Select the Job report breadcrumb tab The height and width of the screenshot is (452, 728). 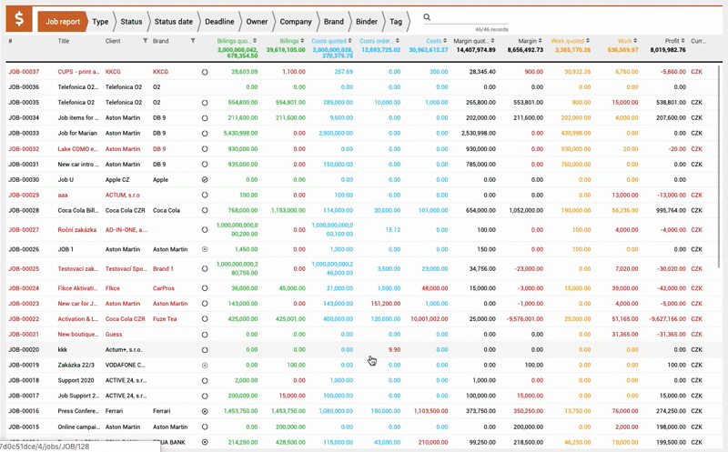pos(63,21)
